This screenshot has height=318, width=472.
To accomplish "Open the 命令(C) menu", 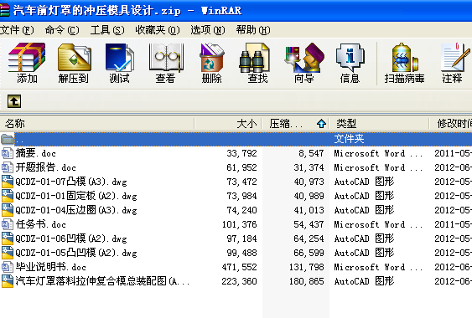I will pyautogui.click(x=62, y=30).
